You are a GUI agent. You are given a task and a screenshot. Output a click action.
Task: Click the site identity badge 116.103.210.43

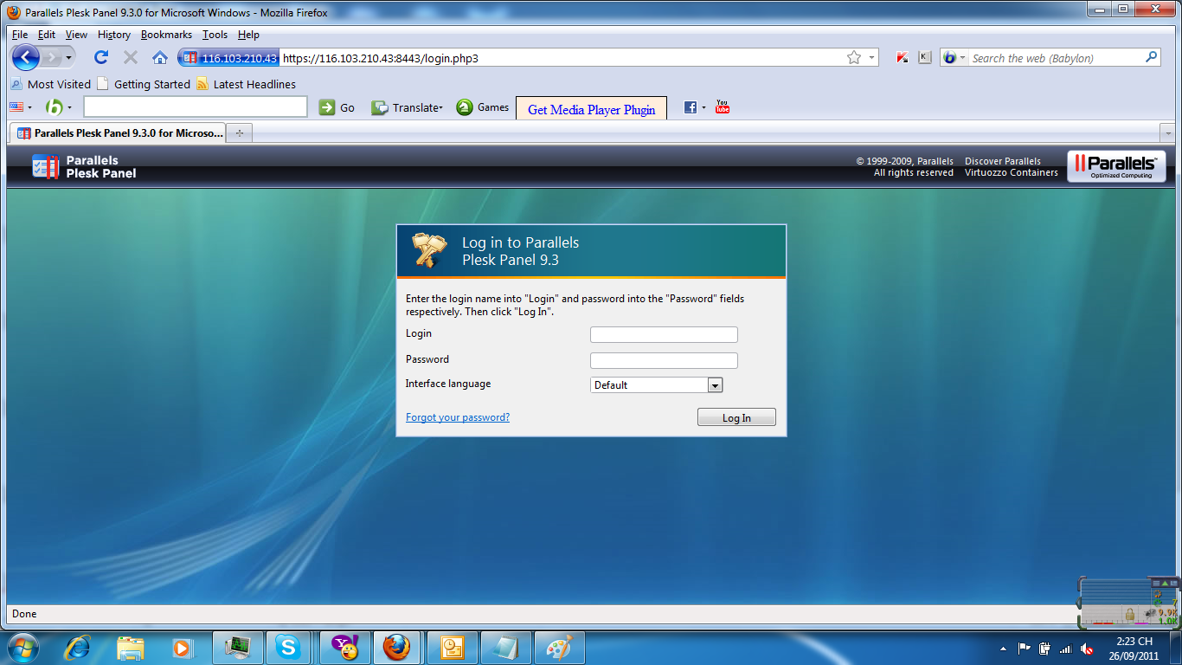point(229,58)
